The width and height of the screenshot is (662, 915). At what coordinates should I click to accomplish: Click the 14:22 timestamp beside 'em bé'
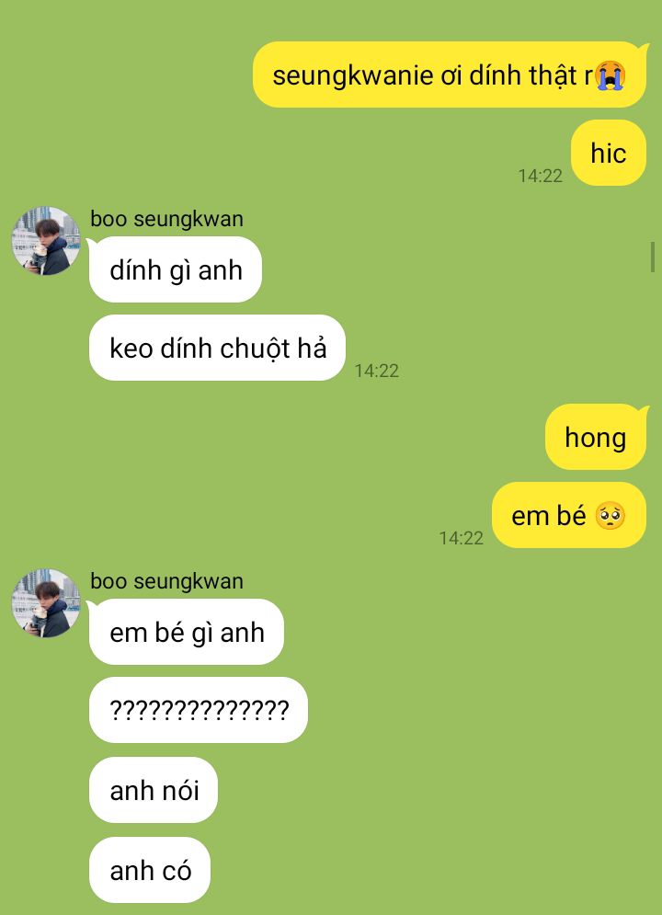(x=462, y=538)
